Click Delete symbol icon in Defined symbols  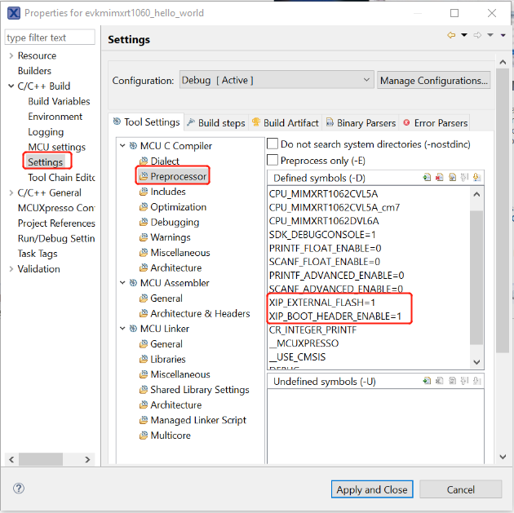439,178
